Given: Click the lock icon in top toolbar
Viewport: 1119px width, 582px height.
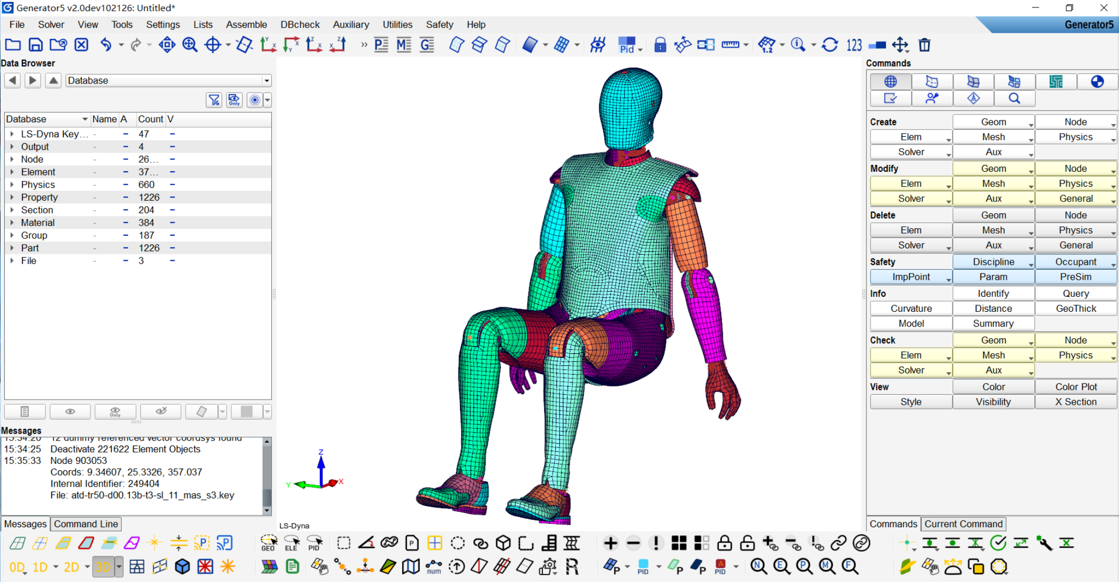Looking at the screenshot, I should click(660, 45).
